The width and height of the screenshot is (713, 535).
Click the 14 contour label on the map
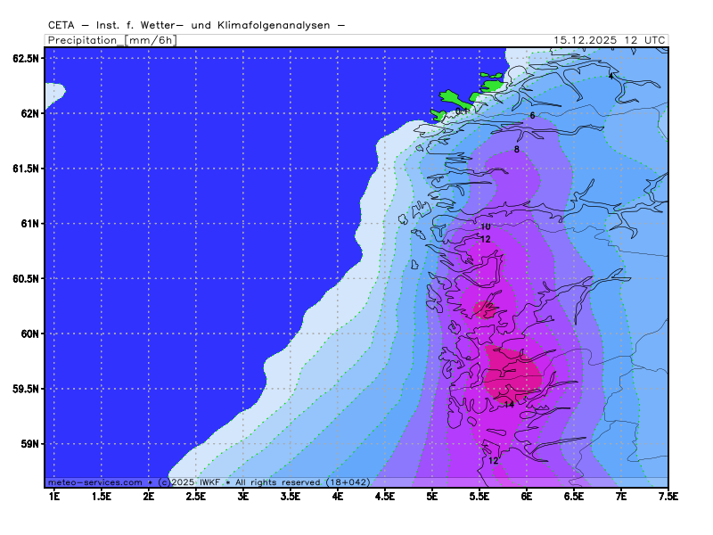pos(509,404)
